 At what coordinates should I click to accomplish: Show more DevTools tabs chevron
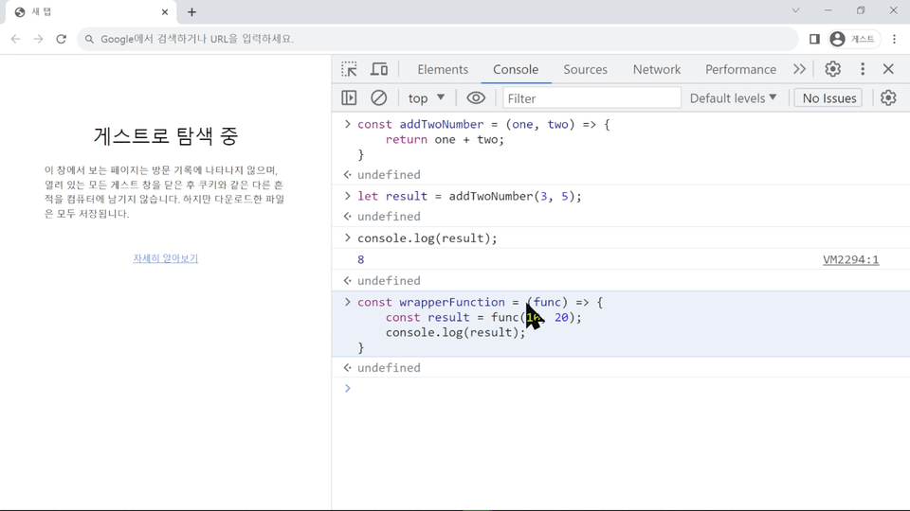(799, 69)
